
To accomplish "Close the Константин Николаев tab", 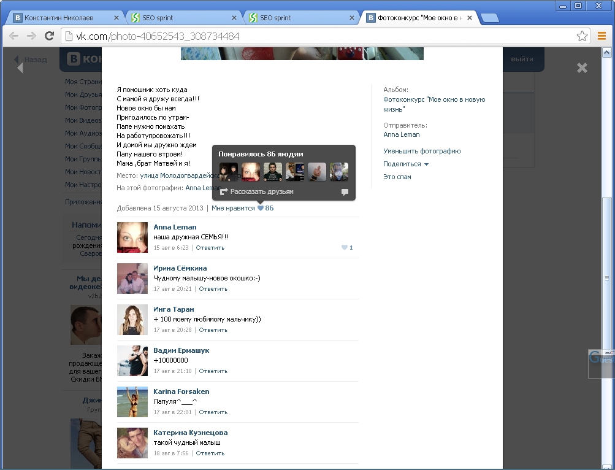I will coord(116,18).
